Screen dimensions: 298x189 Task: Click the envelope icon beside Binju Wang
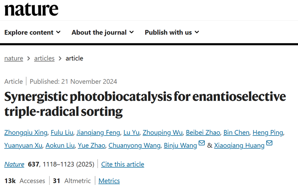[x=202, y=143]
